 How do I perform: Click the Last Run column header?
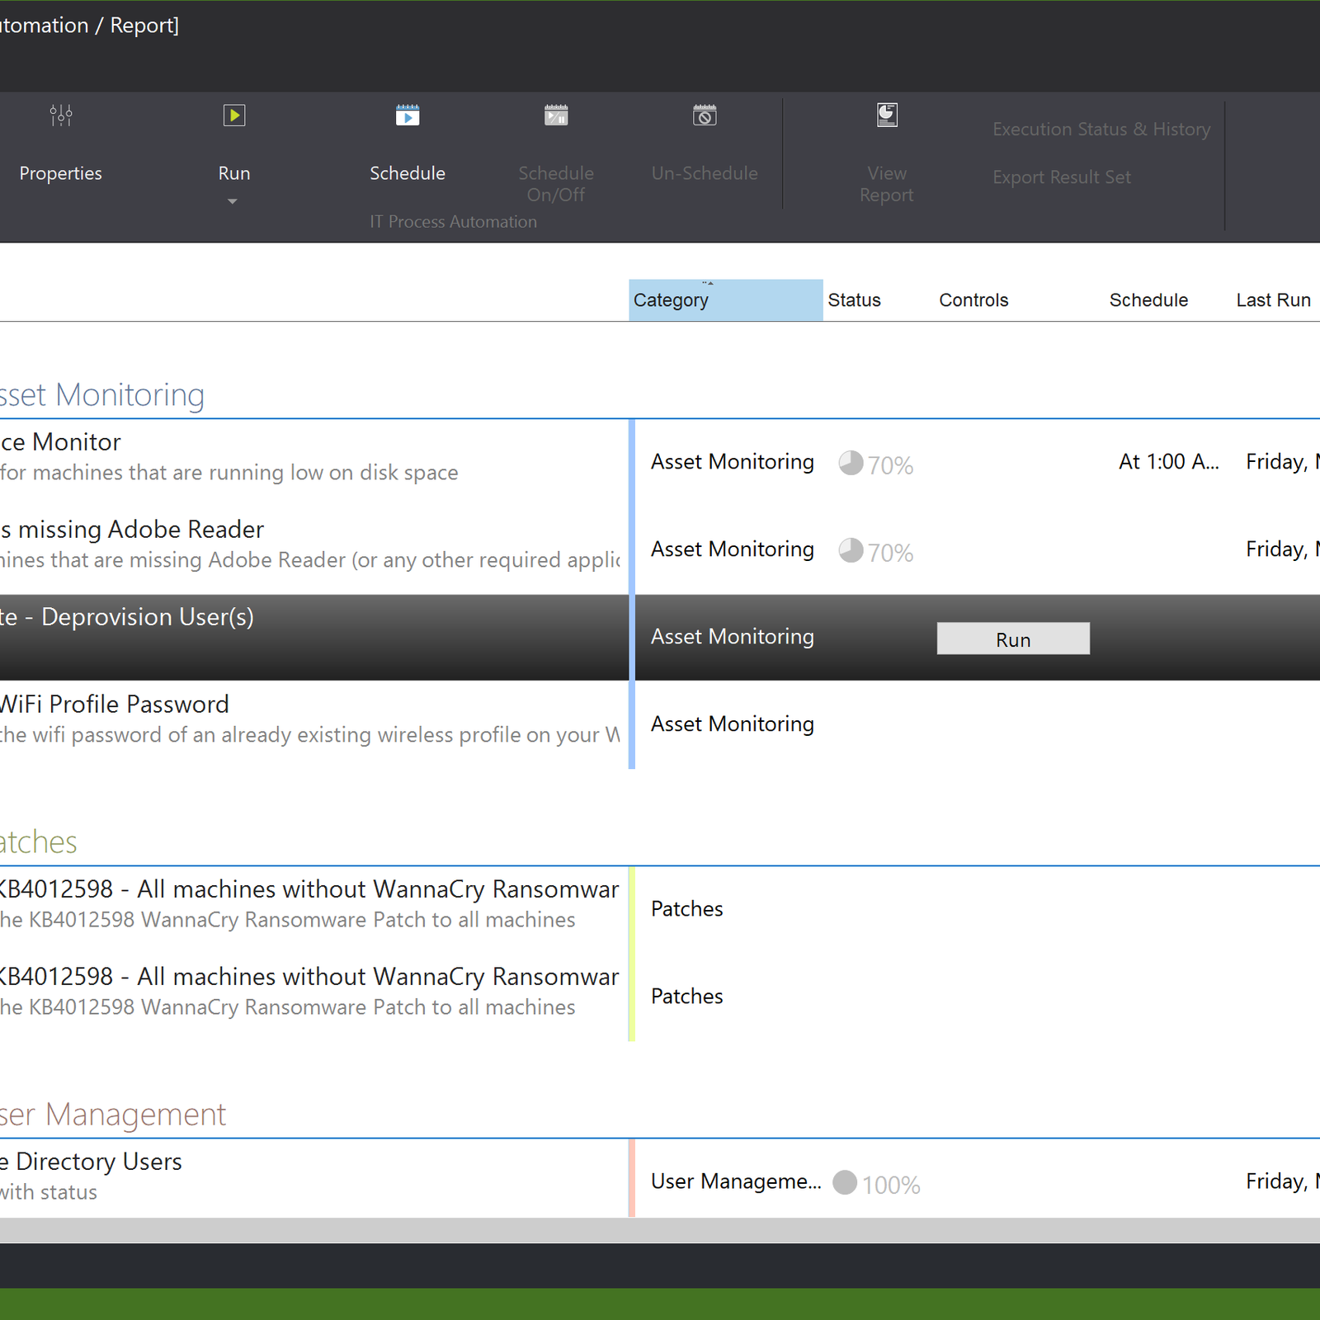tap(1272, 300)
